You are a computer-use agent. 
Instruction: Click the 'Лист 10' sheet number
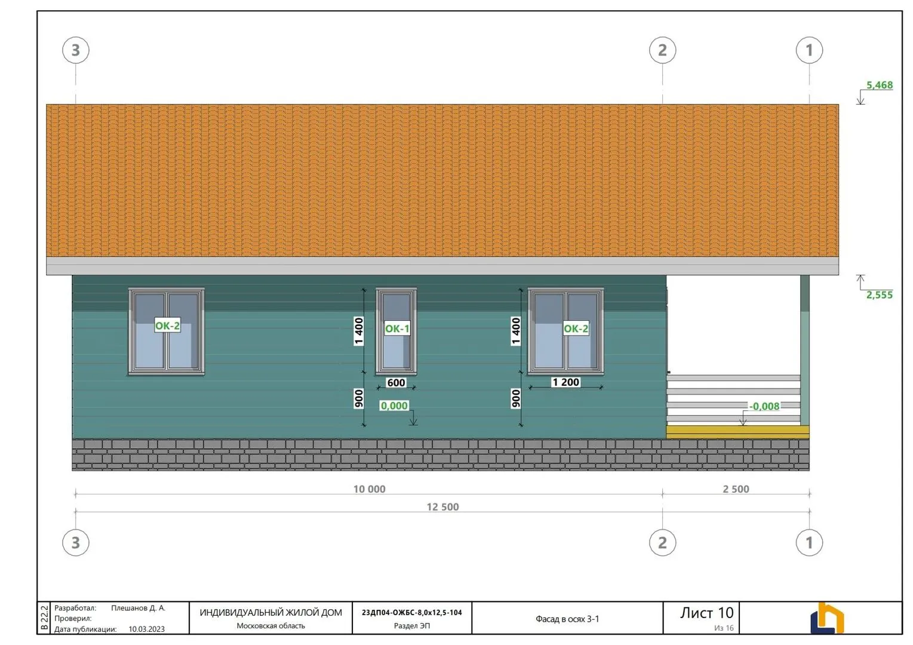pyautogui.click(x=706, y=613)
